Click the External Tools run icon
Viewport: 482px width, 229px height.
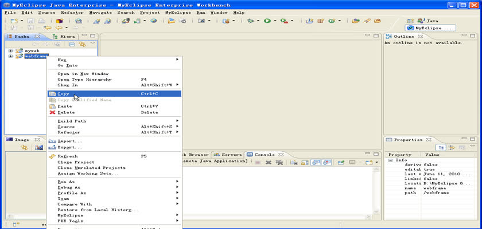284,21
